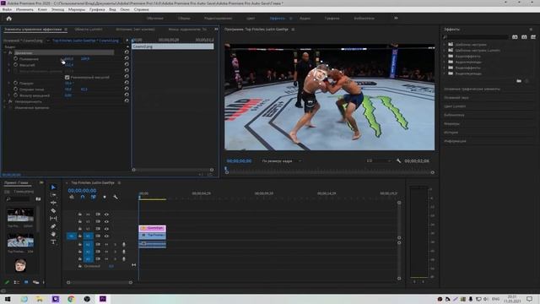
Task: Switch to the Цвет workspace
Action: [251, 19]
